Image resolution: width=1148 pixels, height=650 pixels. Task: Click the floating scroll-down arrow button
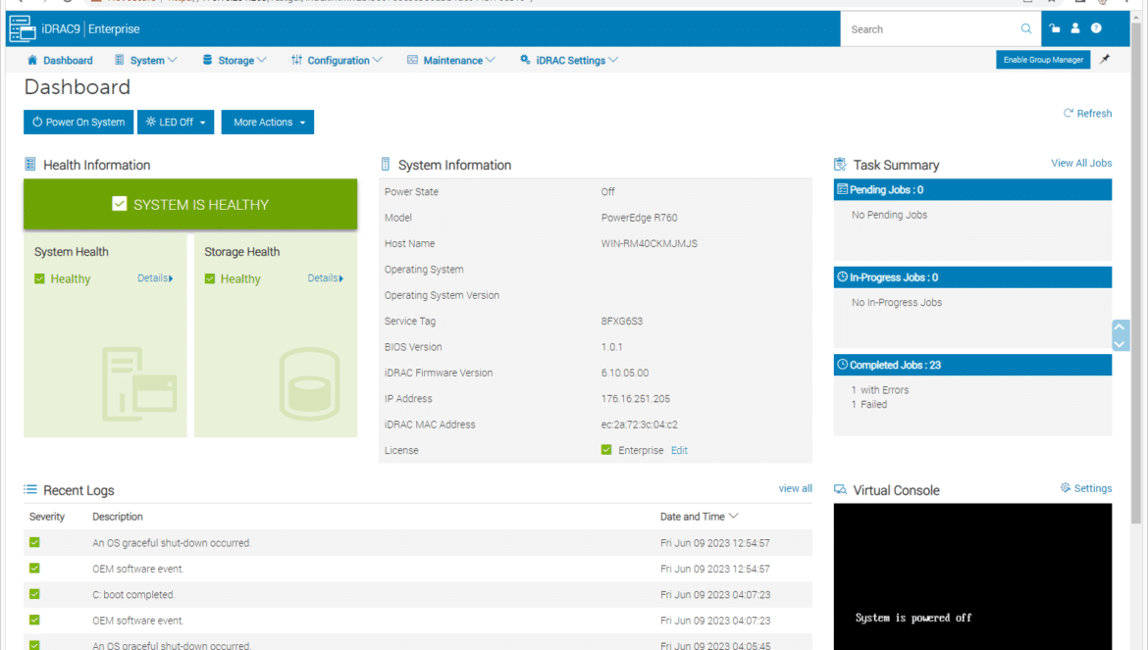1120,344
